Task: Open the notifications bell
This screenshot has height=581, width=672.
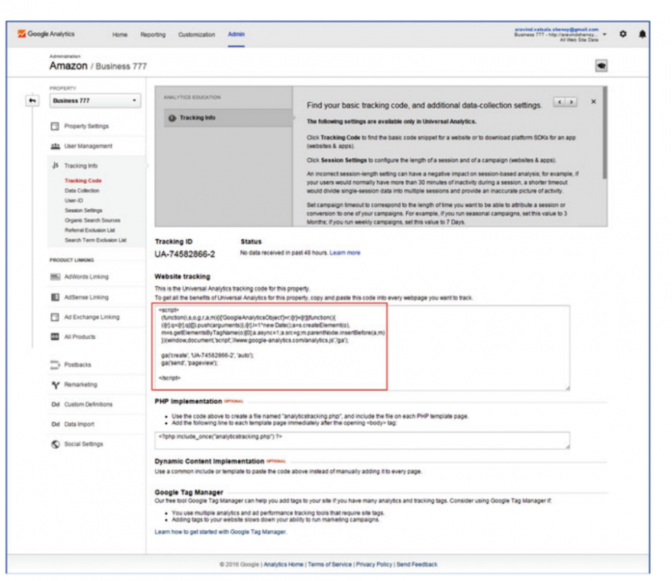Action: [642, 34]
